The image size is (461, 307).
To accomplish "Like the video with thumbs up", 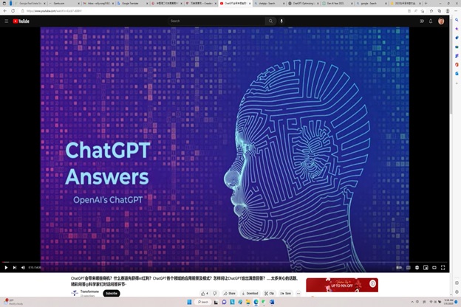I will point(205,293).
